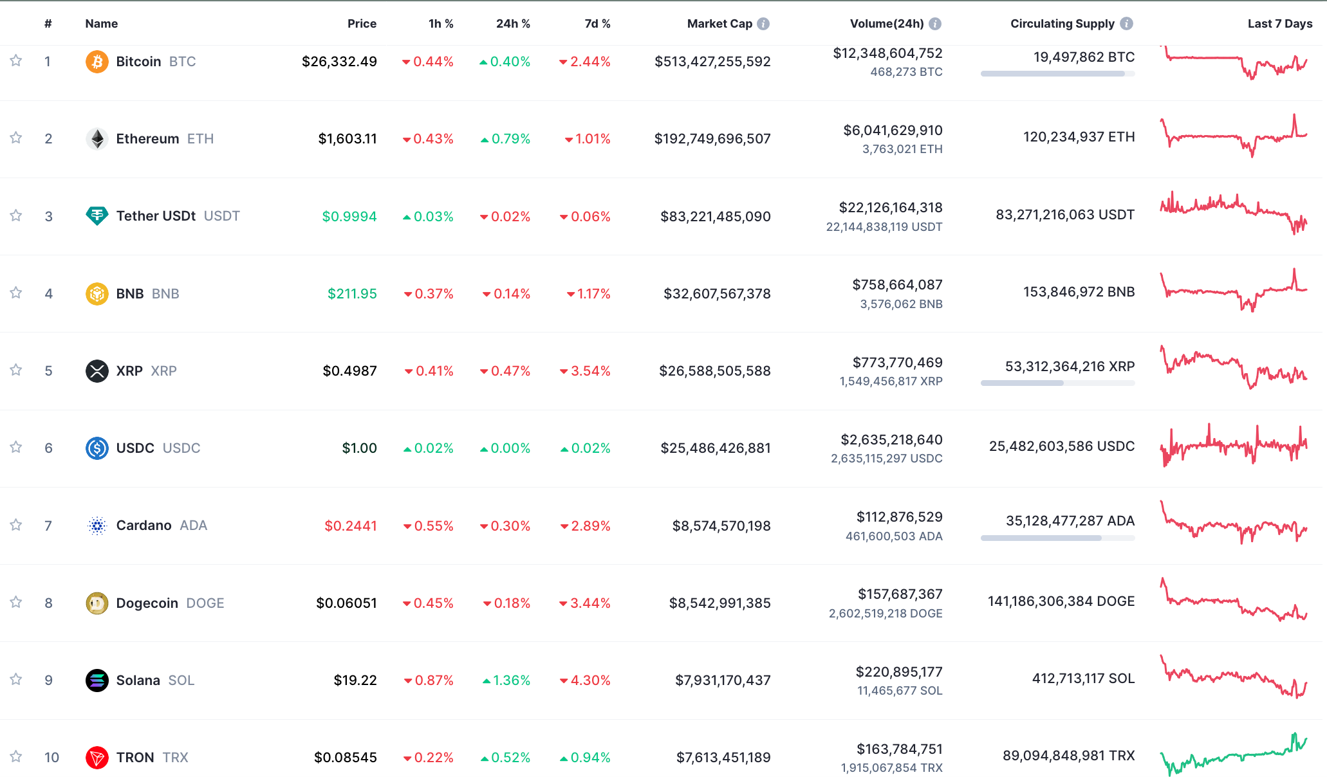Click the Solana logo icon

[97, 681]
